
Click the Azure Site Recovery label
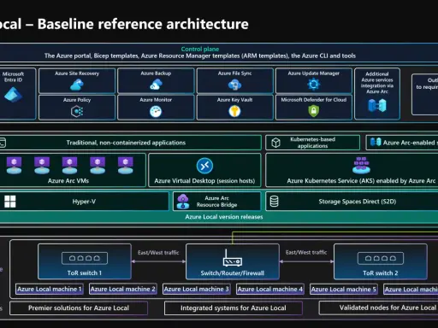tap(77, 73)
